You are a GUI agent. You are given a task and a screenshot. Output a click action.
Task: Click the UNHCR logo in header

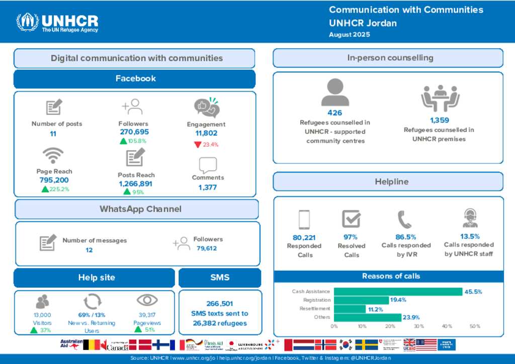(57, 22)
